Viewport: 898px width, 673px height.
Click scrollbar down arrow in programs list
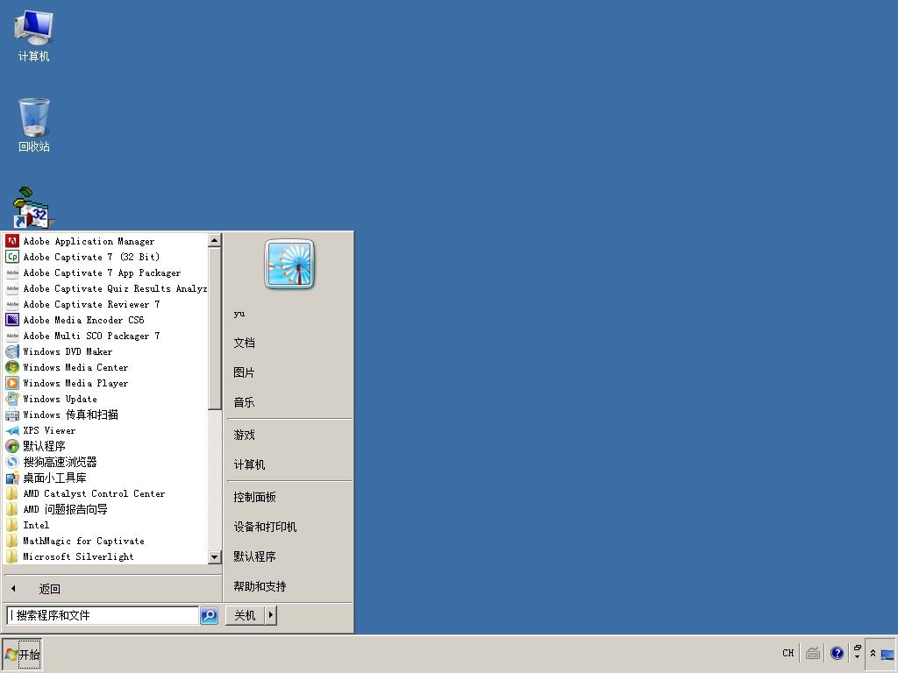click(215, 556)
